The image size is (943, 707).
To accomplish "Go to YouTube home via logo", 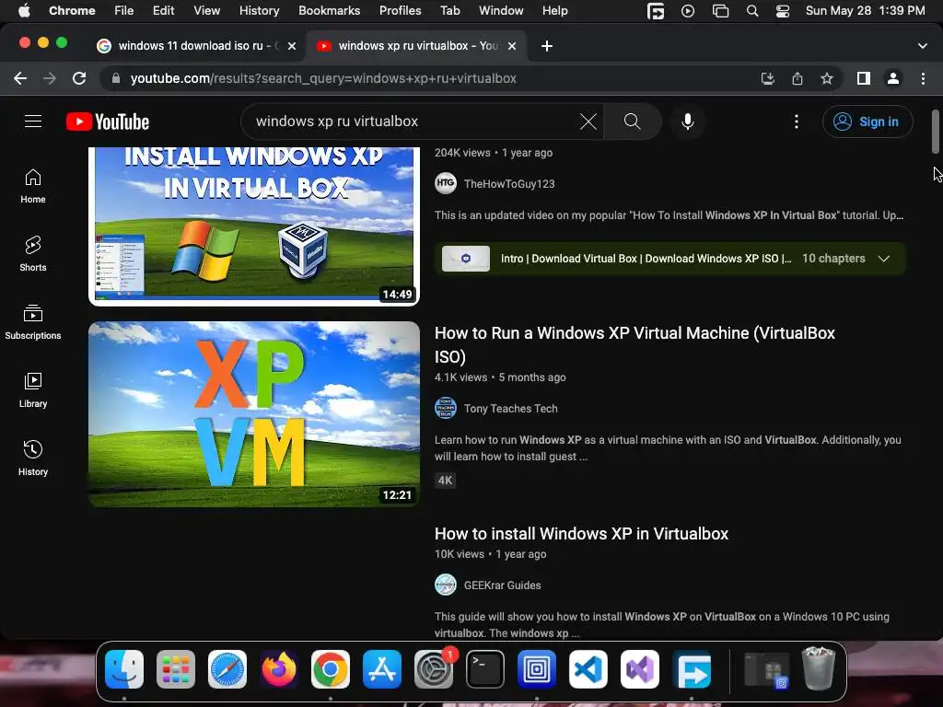I will pyautogui.click(x=108, y=122).
